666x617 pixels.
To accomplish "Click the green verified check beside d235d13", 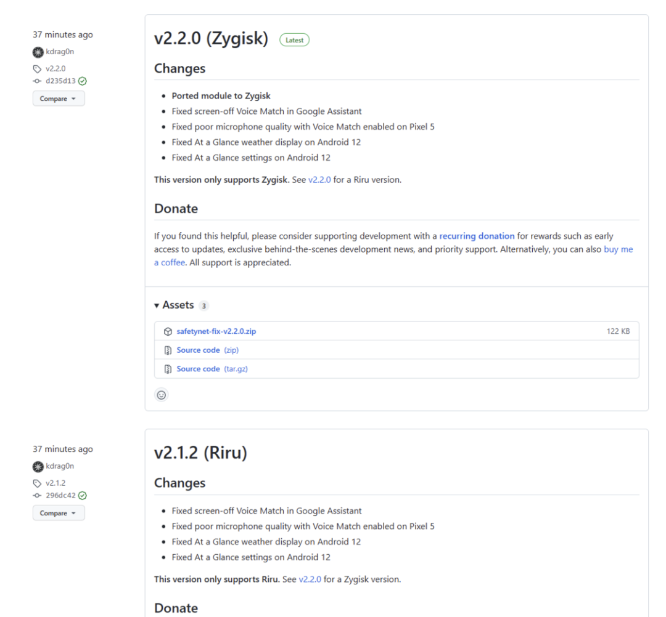I will [x=83, y=81].
